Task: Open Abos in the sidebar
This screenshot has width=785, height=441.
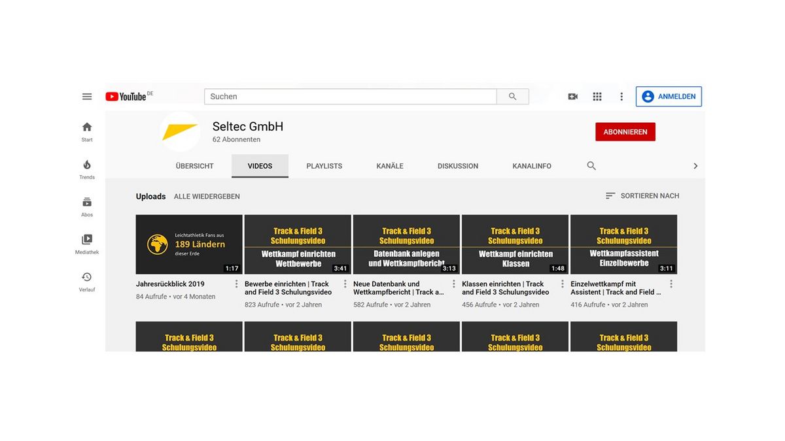Action: click(87, 206)
